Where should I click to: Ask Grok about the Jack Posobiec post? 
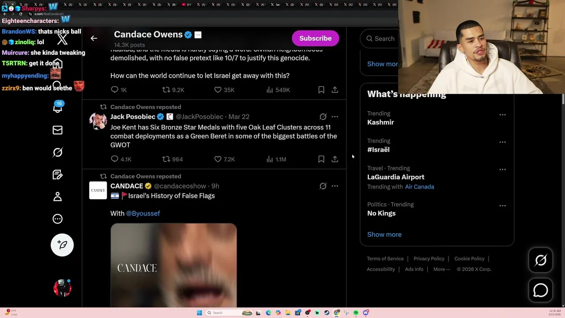pyautogui.click(x=323, y=117)
